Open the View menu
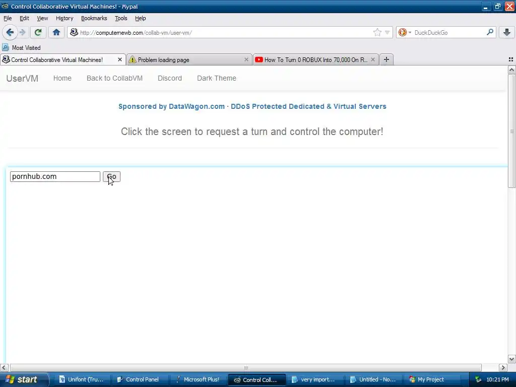Viewport: 516px width, 387px height. 42,18
